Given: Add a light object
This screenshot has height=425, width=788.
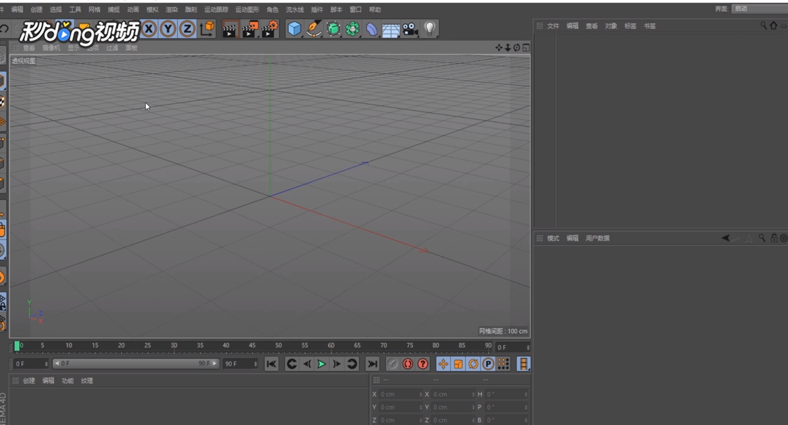Looking at the screenshot, I should coord(429,29).
